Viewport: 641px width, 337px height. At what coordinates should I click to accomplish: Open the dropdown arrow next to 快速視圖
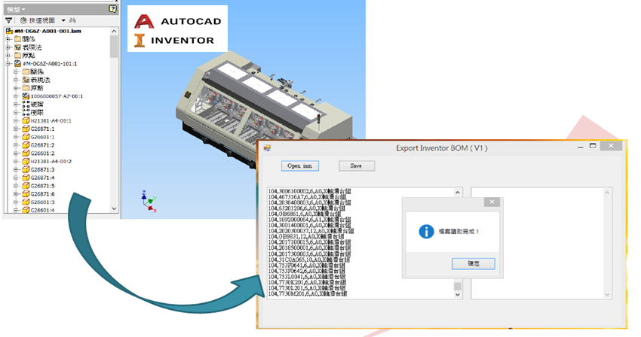[x=63, y=20]
